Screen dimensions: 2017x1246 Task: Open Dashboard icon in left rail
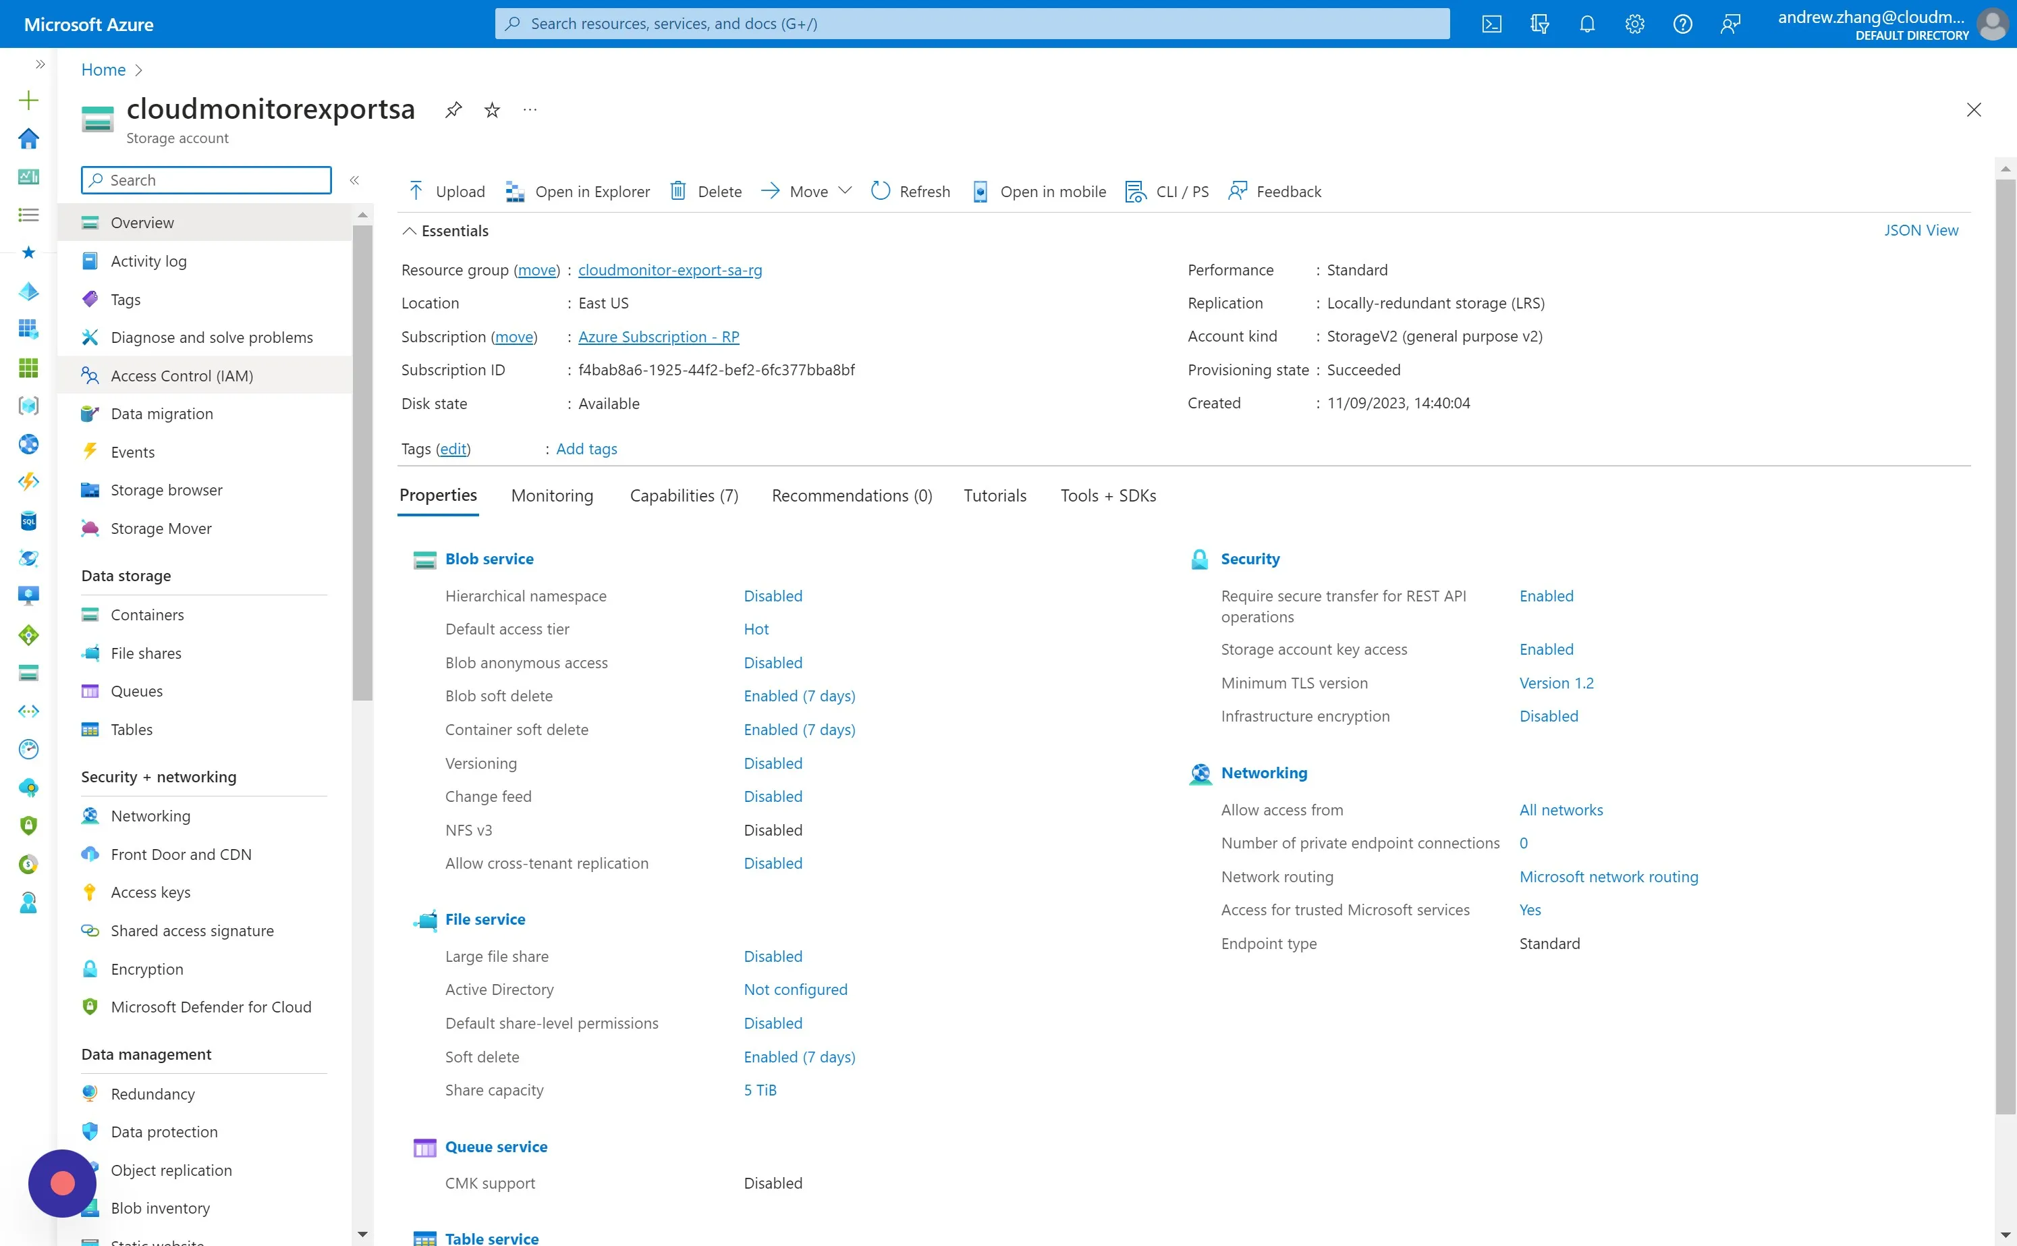[x=28, y=176]
